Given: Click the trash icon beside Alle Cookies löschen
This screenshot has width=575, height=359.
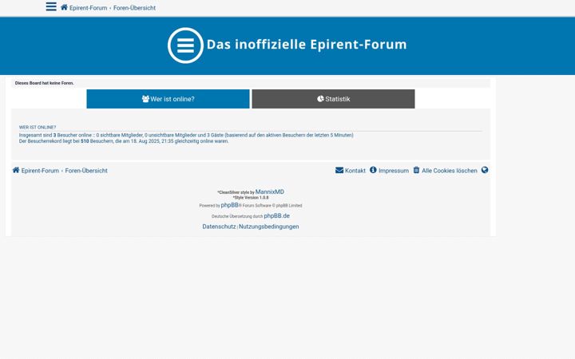Looking at the screenshot, I should coord(416,170).
